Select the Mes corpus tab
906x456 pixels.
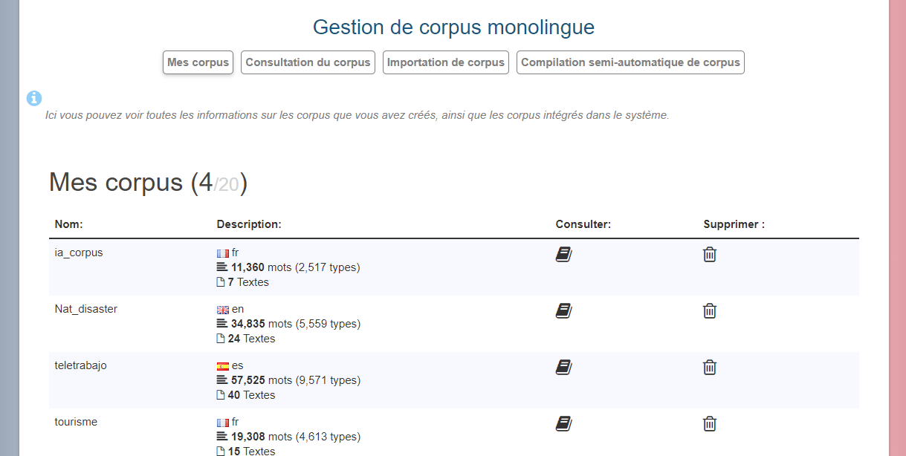[x=198, y=62]
